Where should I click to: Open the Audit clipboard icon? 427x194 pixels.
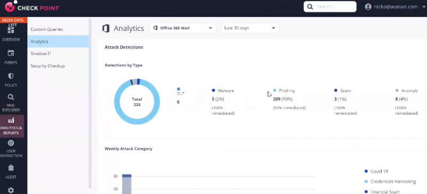[x=11, y=167]
